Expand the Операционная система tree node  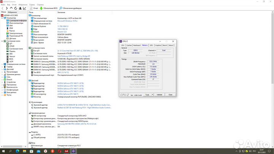(2, 64)
